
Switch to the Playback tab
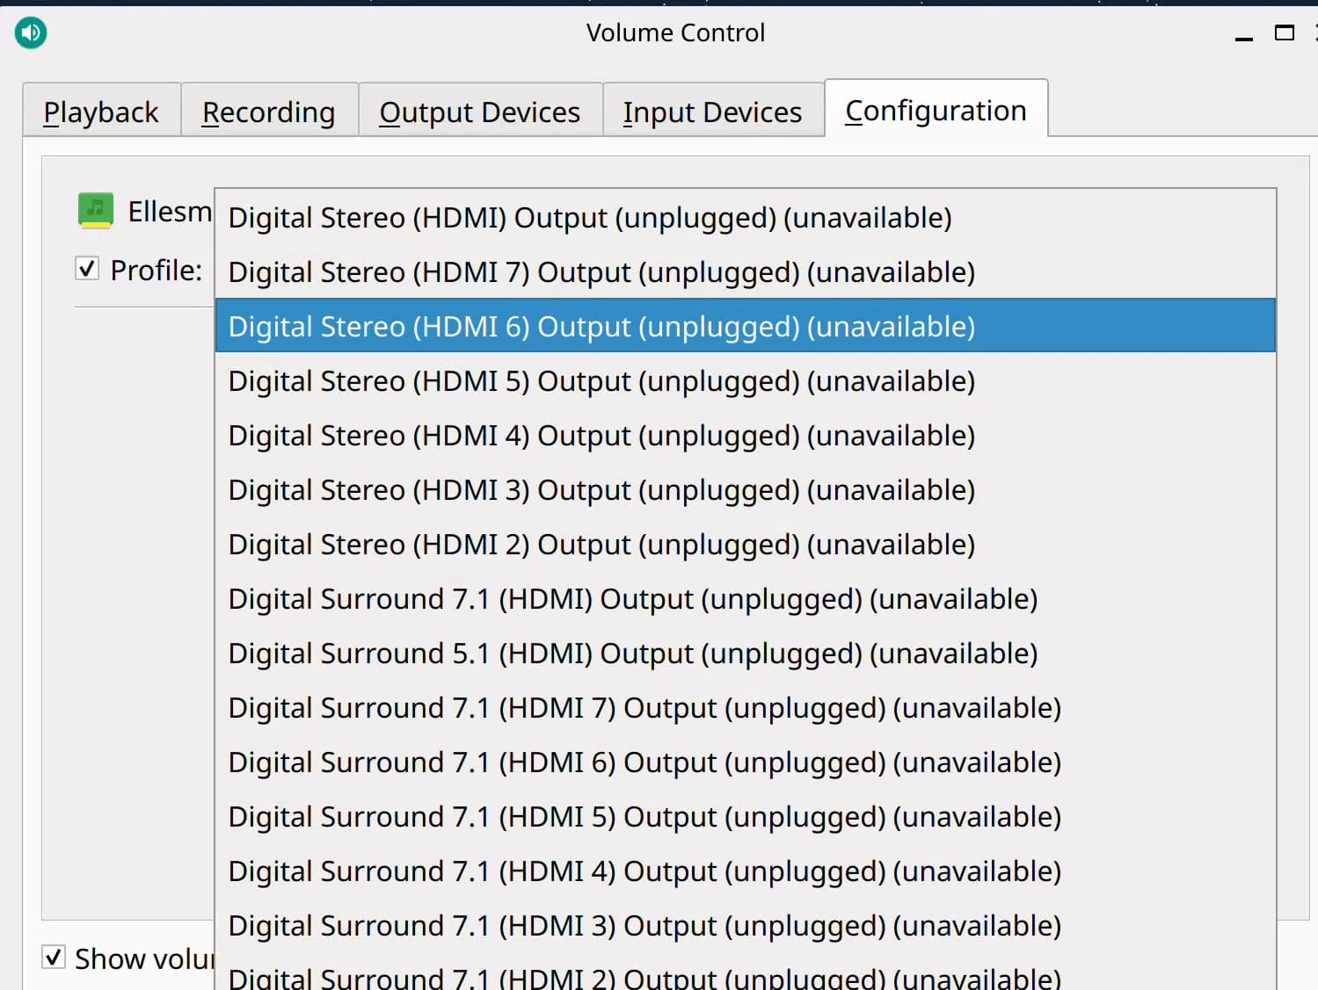pyautogui.click(x=101, y=112)
